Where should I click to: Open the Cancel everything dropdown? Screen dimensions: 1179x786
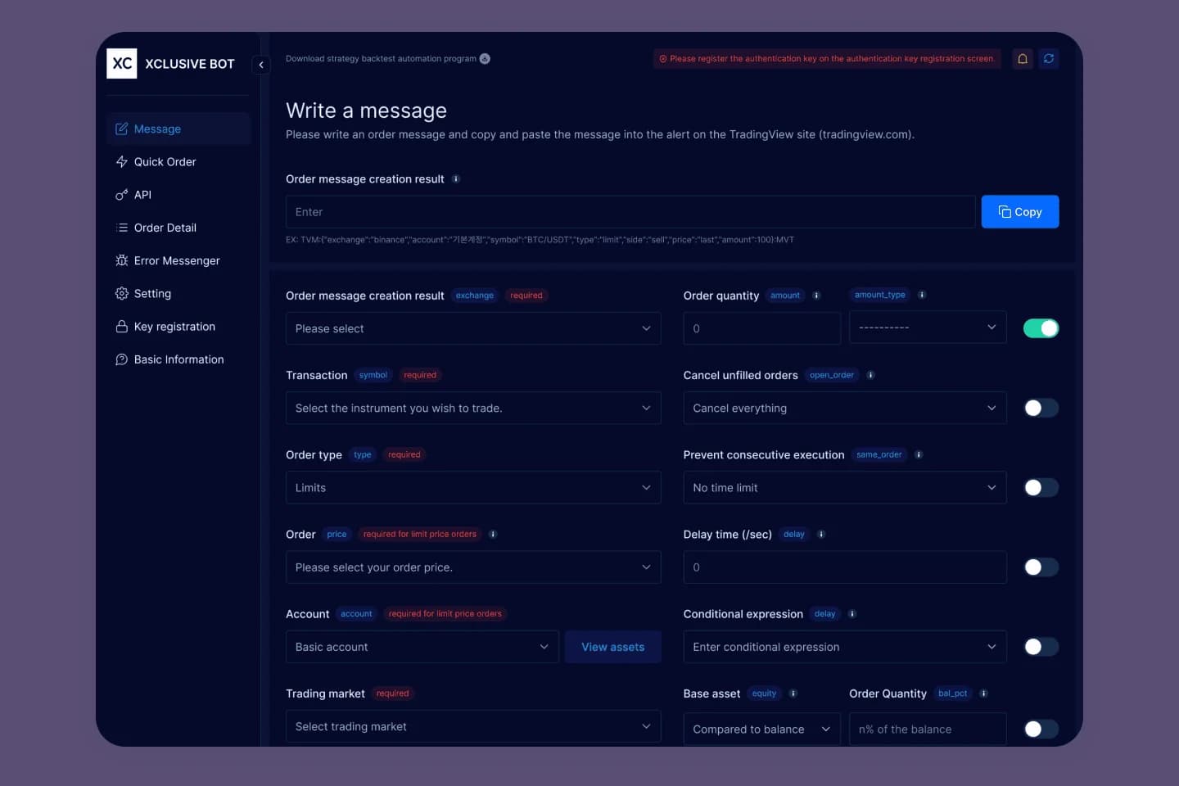point(844,408)
